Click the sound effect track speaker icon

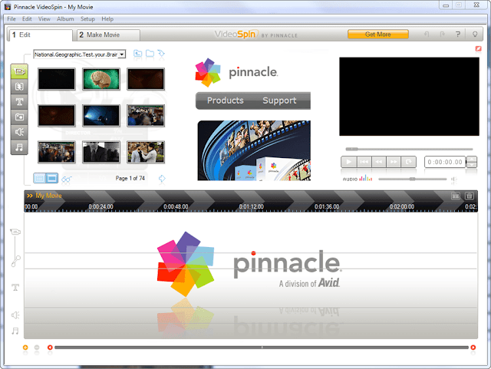(15, 315)
